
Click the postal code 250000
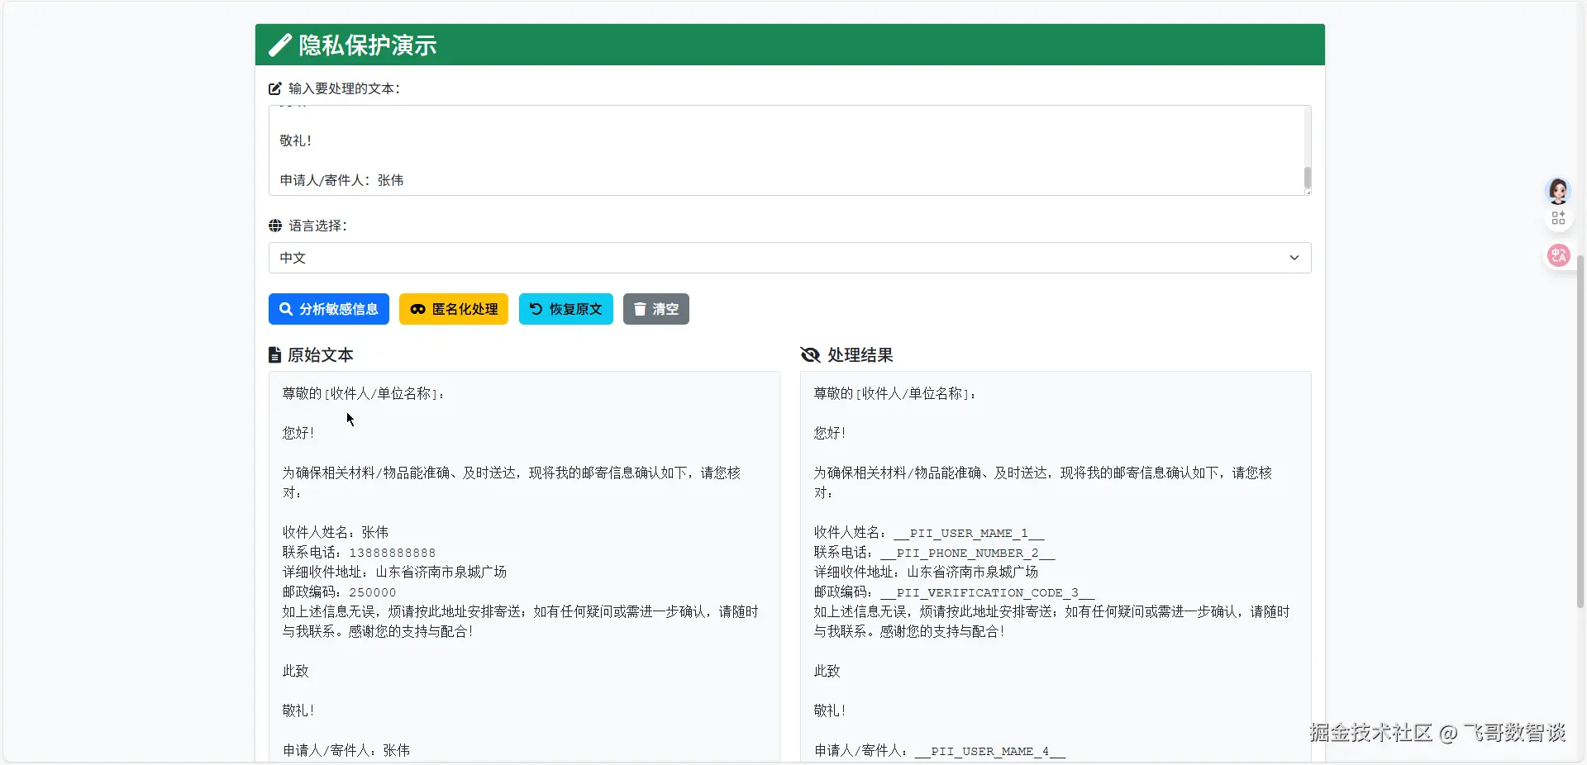click(x=373, y=592)
